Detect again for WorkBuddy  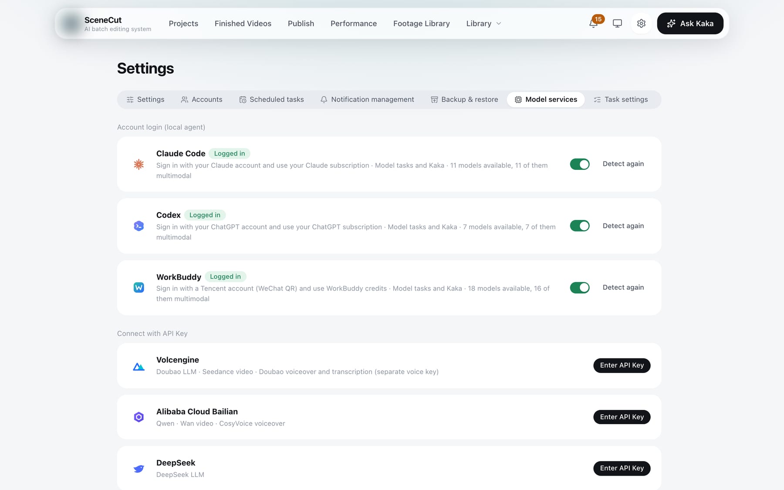[x=623, y=287]
